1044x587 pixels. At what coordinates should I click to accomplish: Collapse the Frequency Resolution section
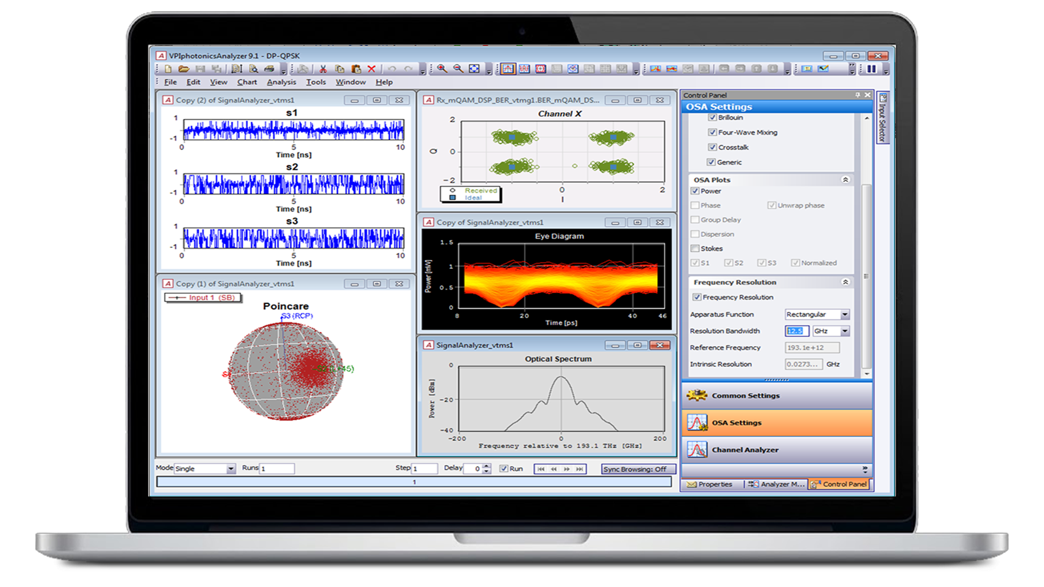click(x=845, y=282)
